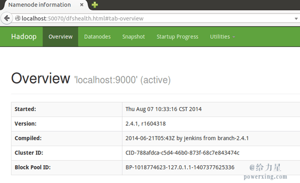Click the Started: label cell
The width and height of the screenshot is (300, 183).
tap(67, 109)
